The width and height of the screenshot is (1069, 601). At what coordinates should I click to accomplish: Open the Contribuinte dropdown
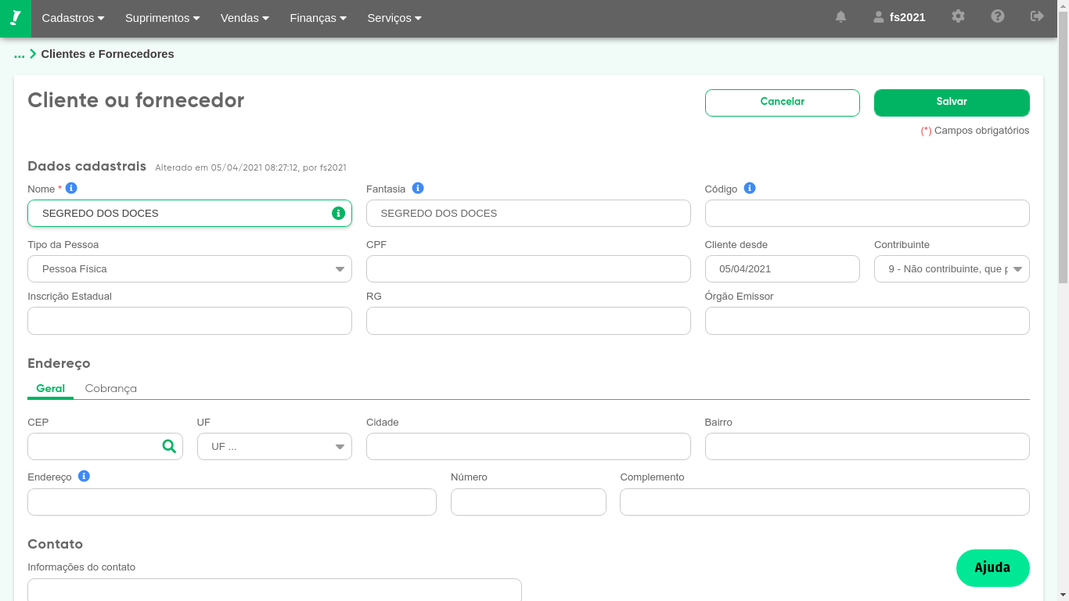click(951, 268)
